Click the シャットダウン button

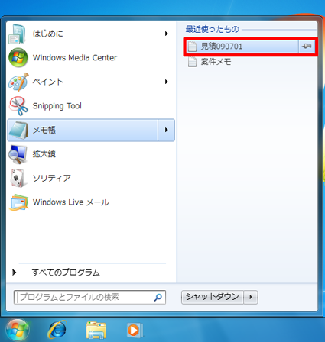click(213, 297)
